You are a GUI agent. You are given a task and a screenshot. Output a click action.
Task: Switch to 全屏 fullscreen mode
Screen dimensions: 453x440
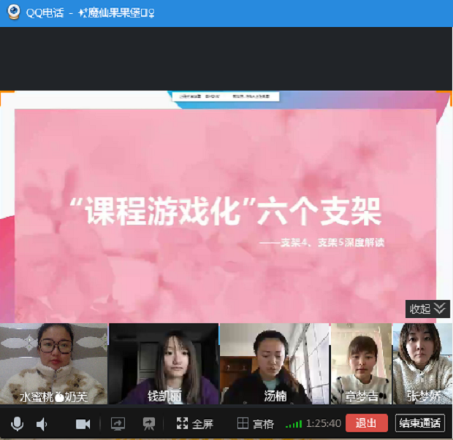click(195, 423)
